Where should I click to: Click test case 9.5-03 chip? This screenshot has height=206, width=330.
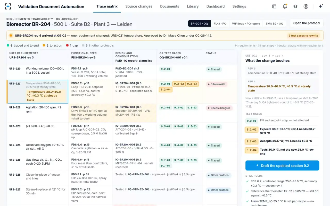coord(192,127)
